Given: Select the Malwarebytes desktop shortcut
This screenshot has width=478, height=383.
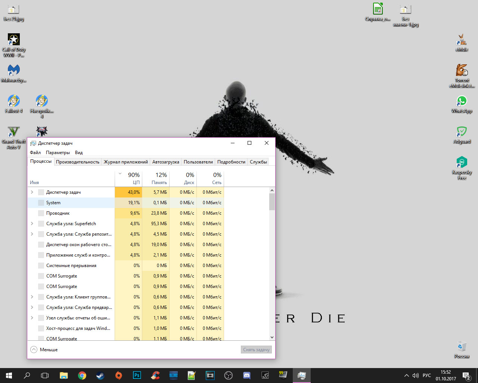Looking at the screenshot, I should coord(14,73).
